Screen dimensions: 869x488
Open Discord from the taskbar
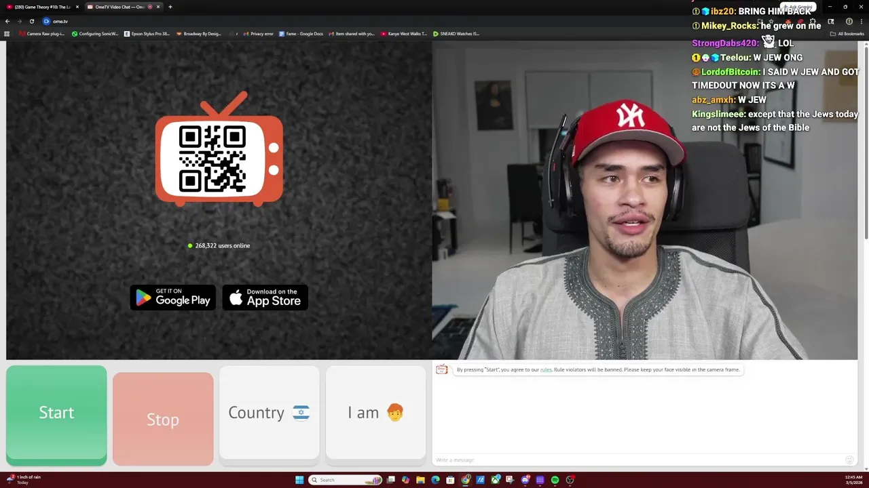pos(525,480)
